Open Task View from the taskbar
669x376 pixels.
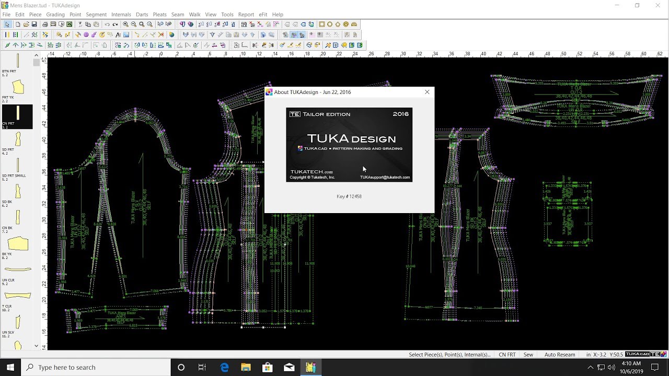coord(202,368)
